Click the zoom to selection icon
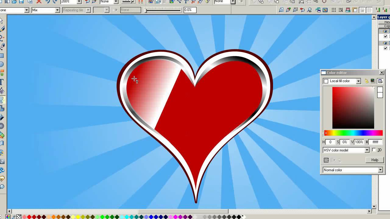Viewport: 390px width, 219px height. pos(295,10)
